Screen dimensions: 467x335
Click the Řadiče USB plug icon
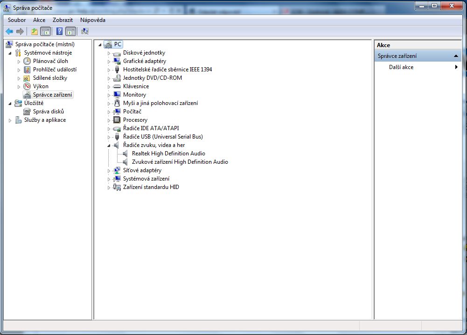(117, 137)
